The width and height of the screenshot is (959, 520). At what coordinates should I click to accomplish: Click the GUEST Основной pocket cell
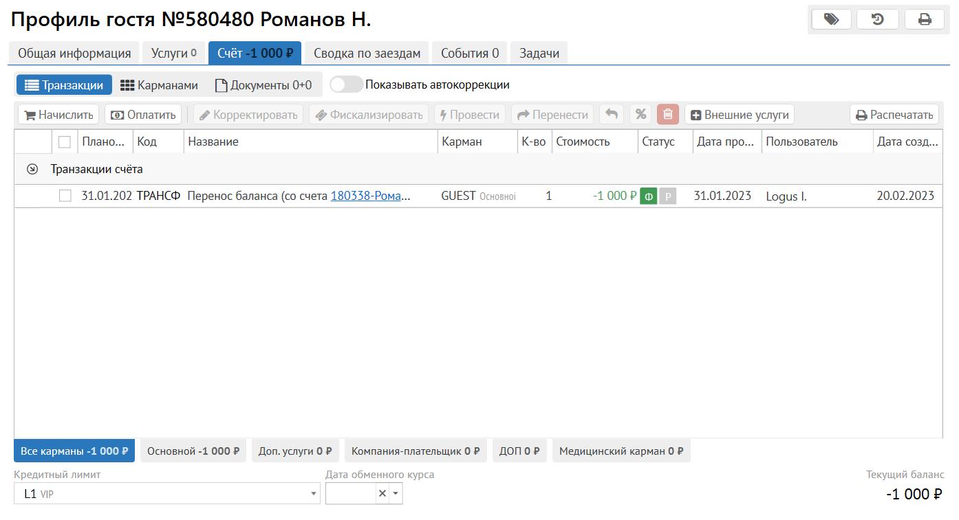[478, 196]
